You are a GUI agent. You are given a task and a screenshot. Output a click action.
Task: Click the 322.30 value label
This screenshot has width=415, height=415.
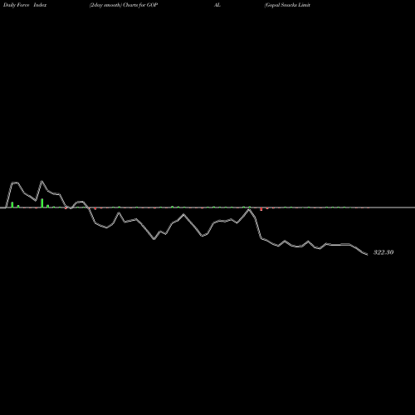pyautogui.click(x=383, y=252)
